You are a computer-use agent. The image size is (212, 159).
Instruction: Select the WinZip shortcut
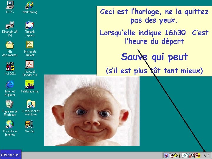coord(30,126)
